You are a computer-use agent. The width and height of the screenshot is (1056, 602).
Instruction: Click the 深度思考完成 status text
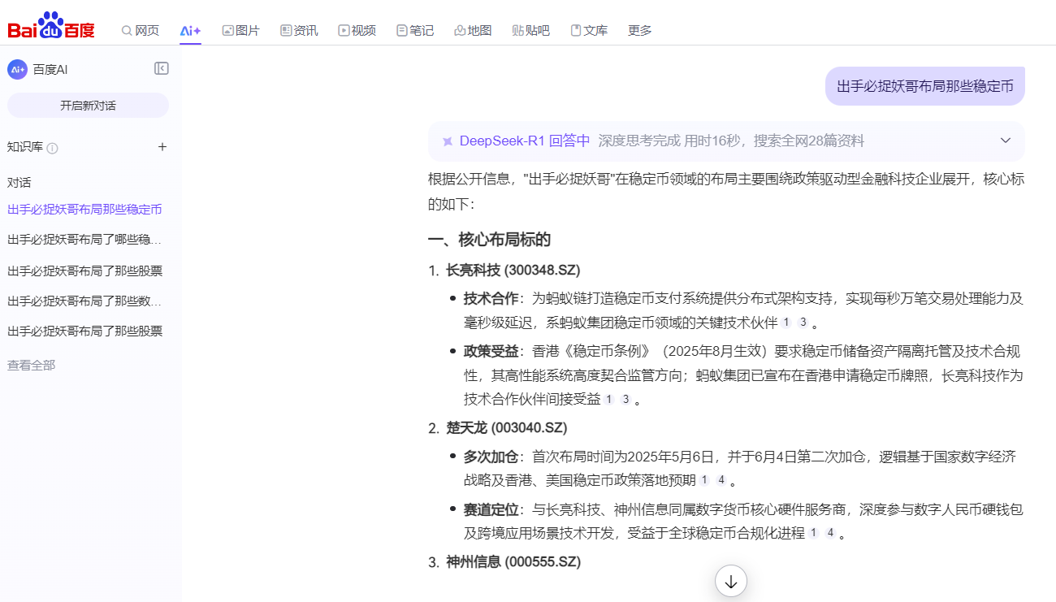639,141
